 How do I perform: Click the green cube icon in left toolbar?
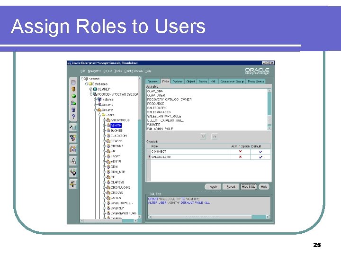click(73, 96)
